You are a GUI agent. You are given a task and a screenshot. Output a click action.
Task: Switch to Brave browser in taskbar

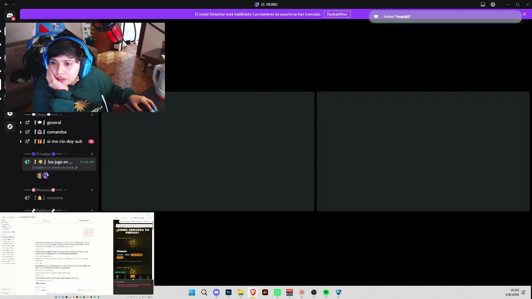point(253,292)
